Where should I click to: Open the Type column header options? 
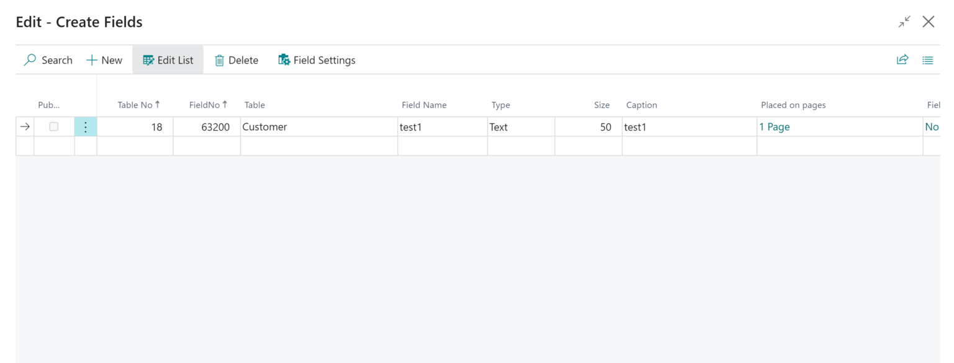coord(501,105)
